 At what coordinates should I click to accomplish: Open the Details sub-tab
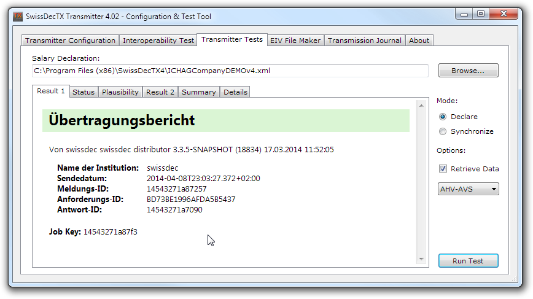tap(235, 92)
